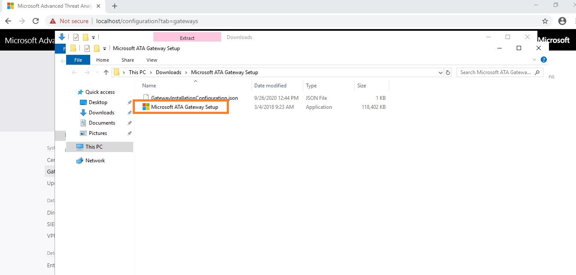Click the Pictures icon in sidebar
The width and height of the screenshot is (576, 275).
(83, 133)
